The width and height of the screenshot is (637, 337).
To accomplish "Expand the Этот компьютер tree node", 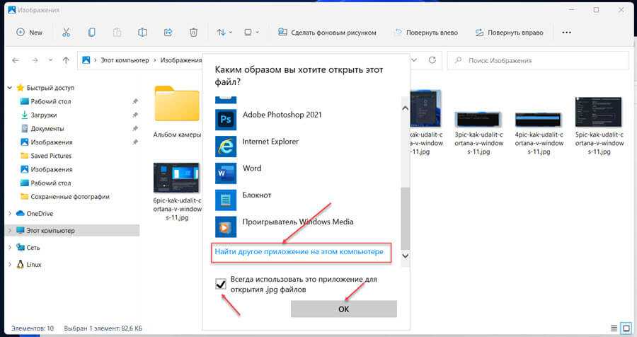I will coord(10,231).
